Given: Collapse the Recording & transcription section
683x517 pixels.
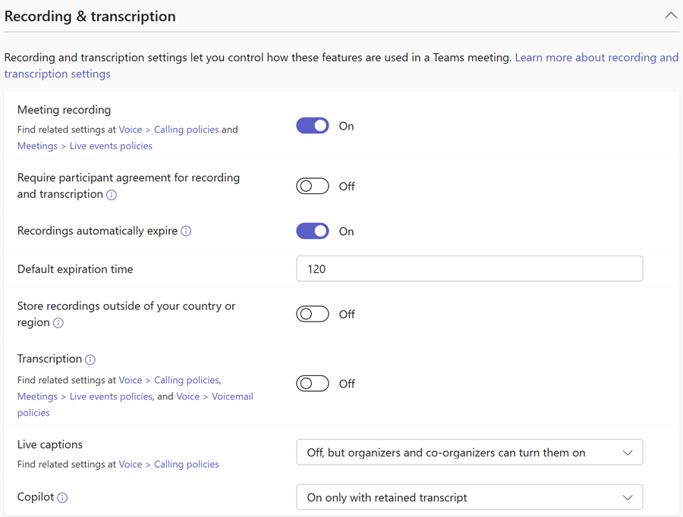Looking at the screenshot, I should pyautogui.click(x=671, y=14).
